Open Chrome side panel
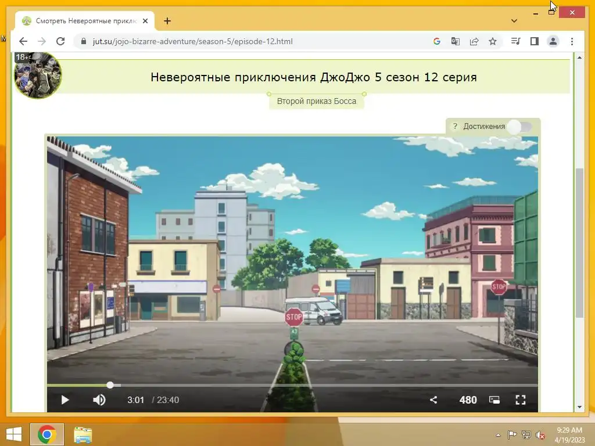Screen dimensions: 595x446 pos(535,41)
